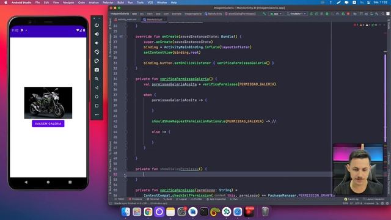Collapse permissaoGaleriaAceita branch fold at line 38

click(126, 100)
